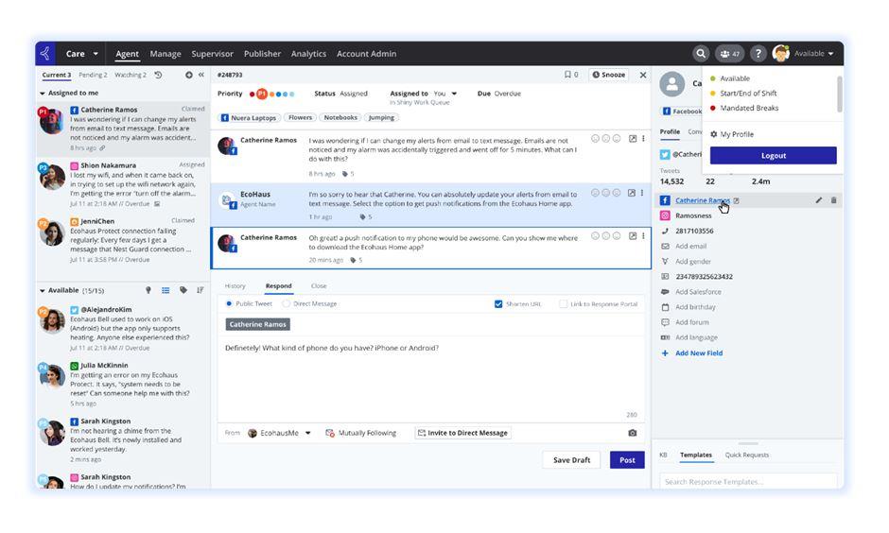889x533 pixels.
Task: Click the Logout button
Action: click(773, 155)
